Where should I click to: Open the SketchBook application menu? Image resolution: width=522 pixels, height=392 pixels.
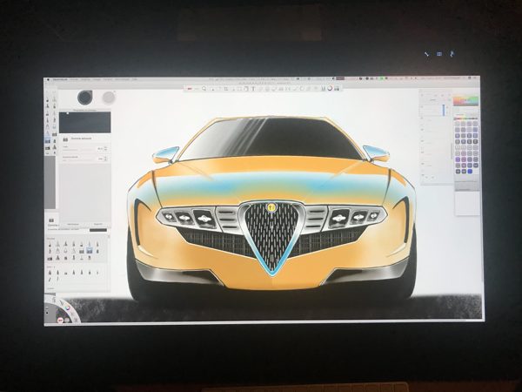[60, 79]
